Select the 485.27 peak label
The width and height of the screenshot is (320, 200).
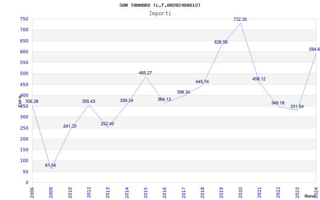click(145, 73)
